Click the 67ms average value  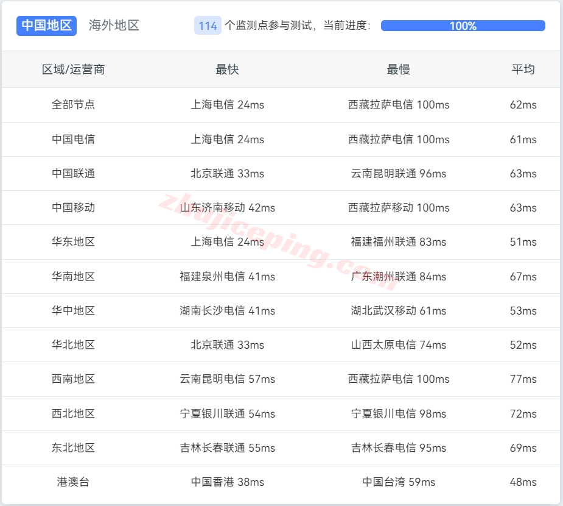523,277
